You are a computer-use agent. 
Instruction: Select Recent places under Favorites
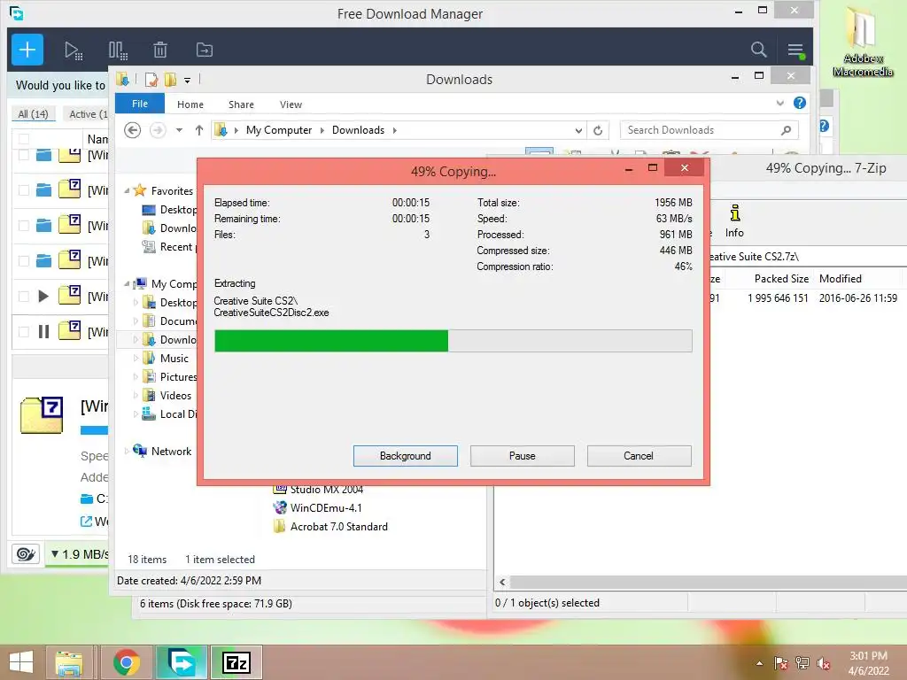(x=168, y=247)
